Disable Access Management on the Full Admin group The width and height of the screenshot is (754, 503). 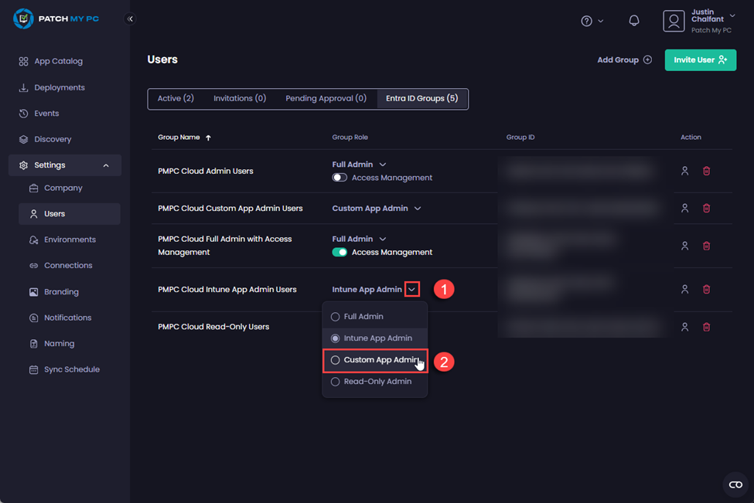tap(339, 252)
